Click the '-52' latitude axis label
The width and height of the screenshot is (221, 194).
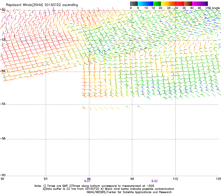pos(3,40)
